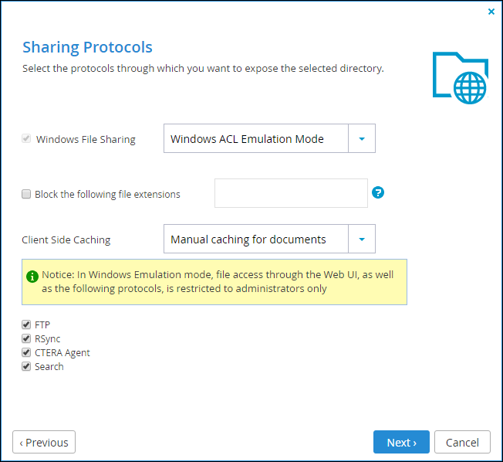Cancel the sharing wizard
The image size is (503, 462).
tap(462, 442)
